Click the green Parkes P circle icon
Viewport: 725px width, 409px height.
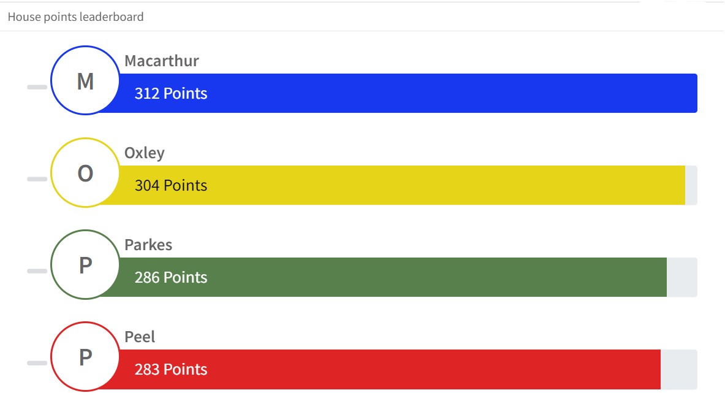pos(85,265)
